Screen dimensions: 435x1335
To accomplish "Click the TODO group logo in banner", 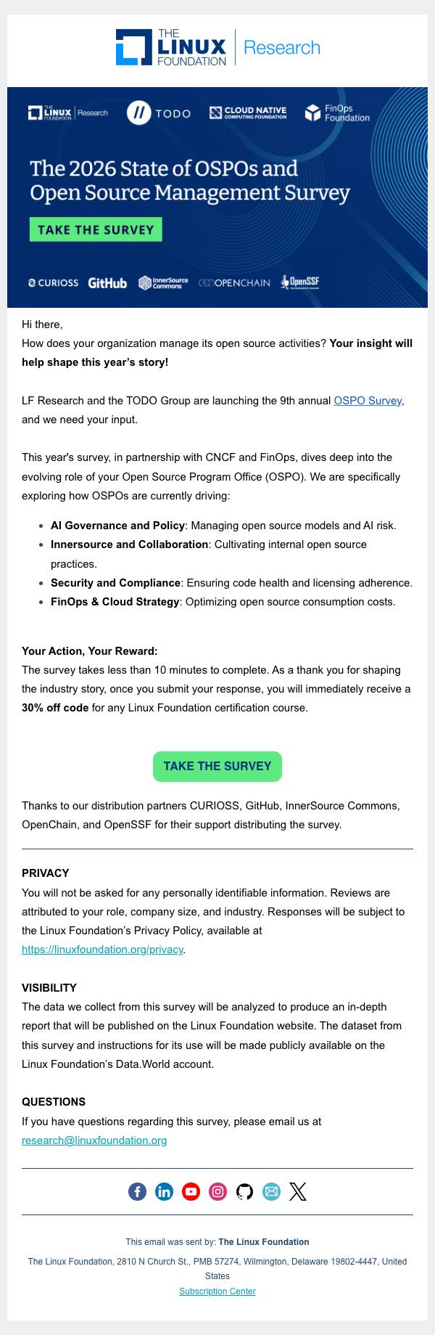I will (x=159, y=113).
